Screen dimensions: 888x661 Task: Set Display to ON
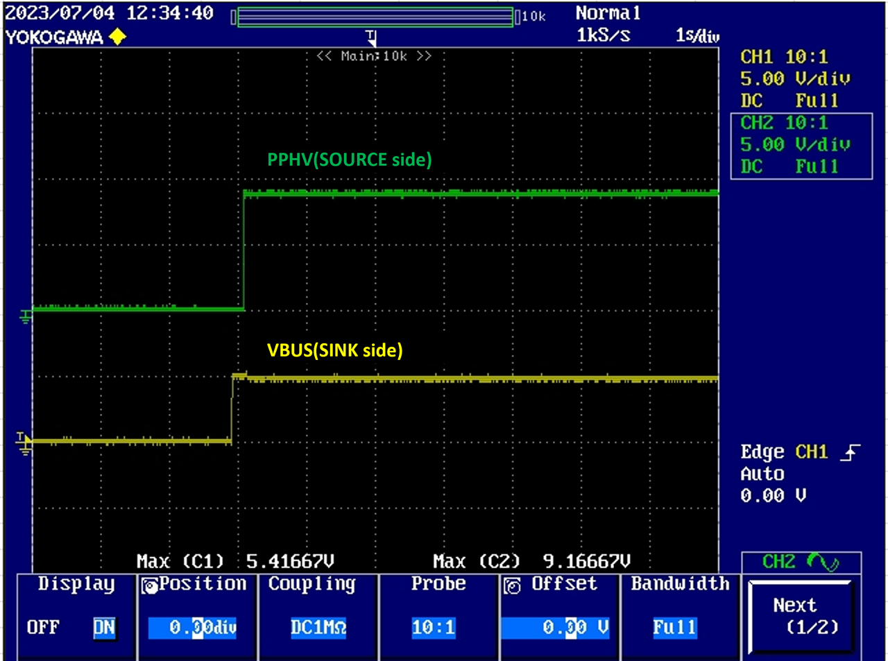pyautogui.click(x=104, y=628)
